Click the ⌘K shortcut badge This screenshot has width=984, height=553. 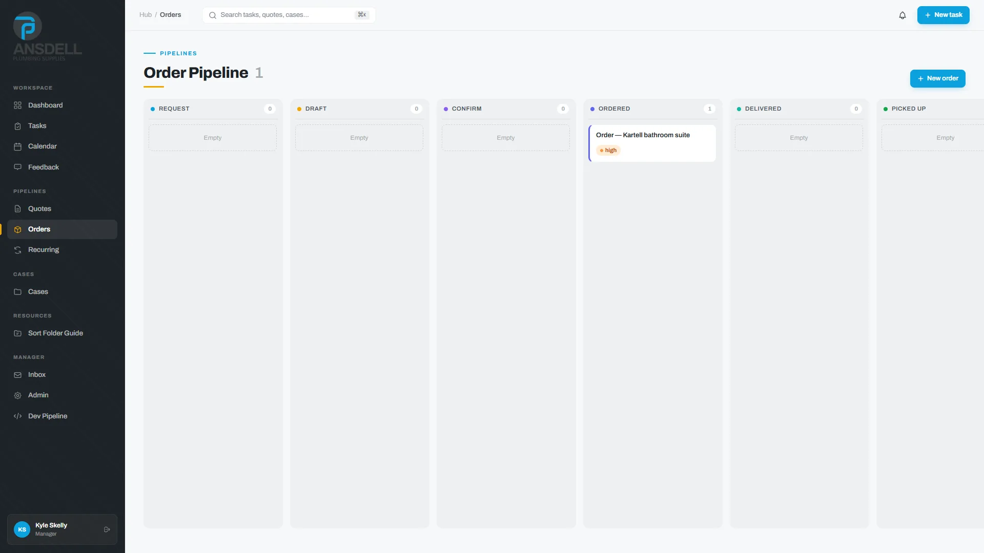click(362, 15)
